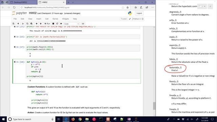Open the Insert menu in Jupyter
This screenshot has width=217, height=122.
point(39,19)
